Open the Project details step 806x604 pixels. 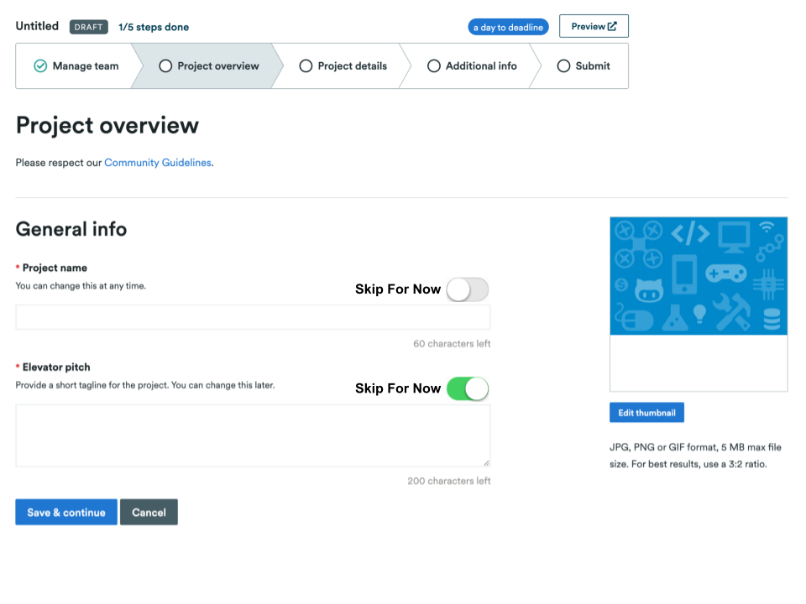click(343, 66)
